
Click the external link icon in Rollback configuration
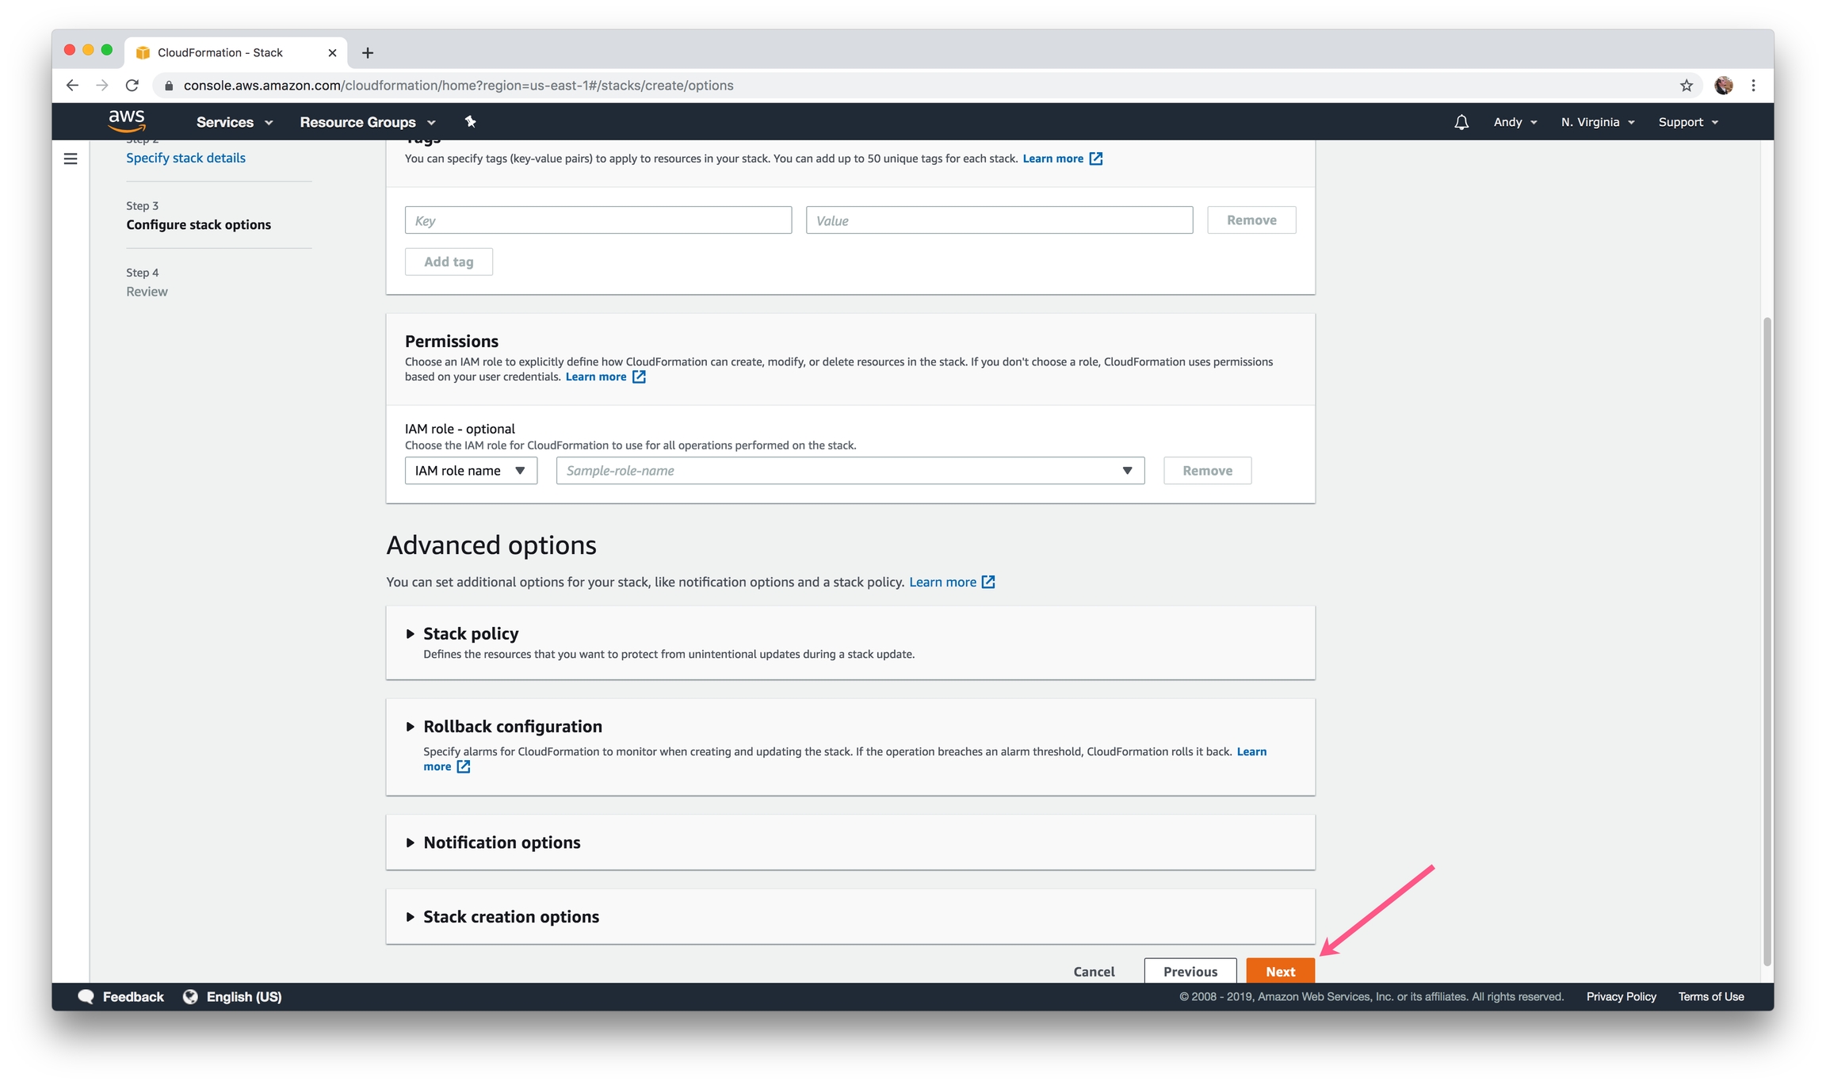pyautogui.click(x=464, y=766)
